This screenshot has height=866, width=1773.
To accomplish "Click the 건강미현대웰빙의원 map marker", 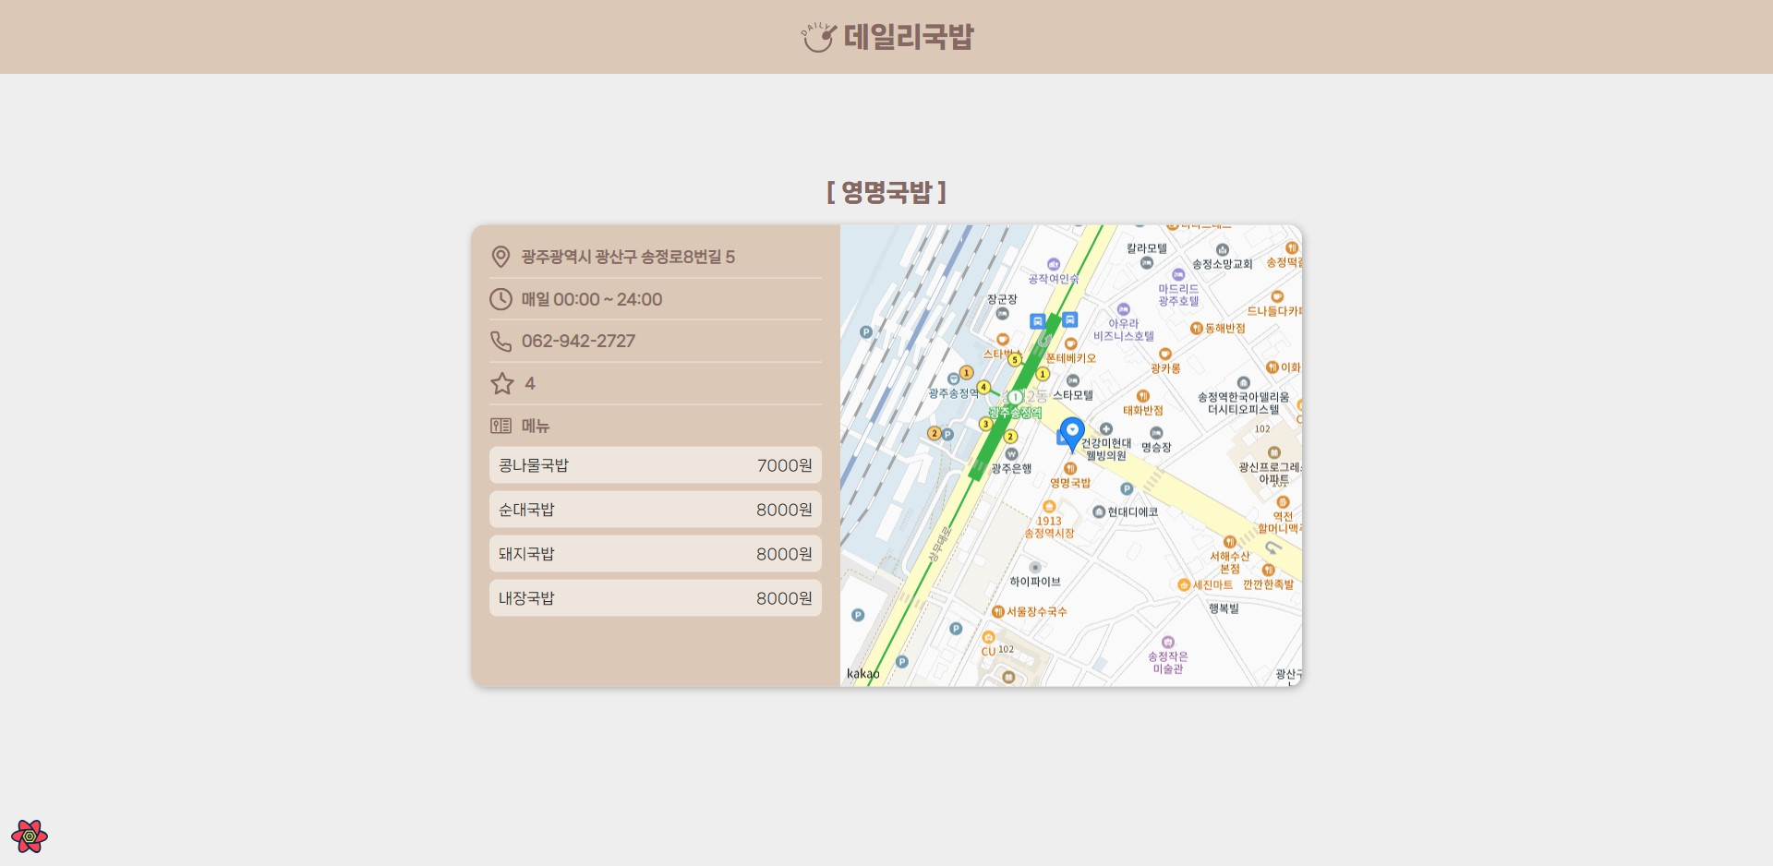I will [x=1106, y=429].
